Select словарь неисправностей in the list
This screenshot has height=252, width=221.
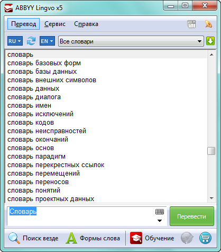(x=106, y=131)
